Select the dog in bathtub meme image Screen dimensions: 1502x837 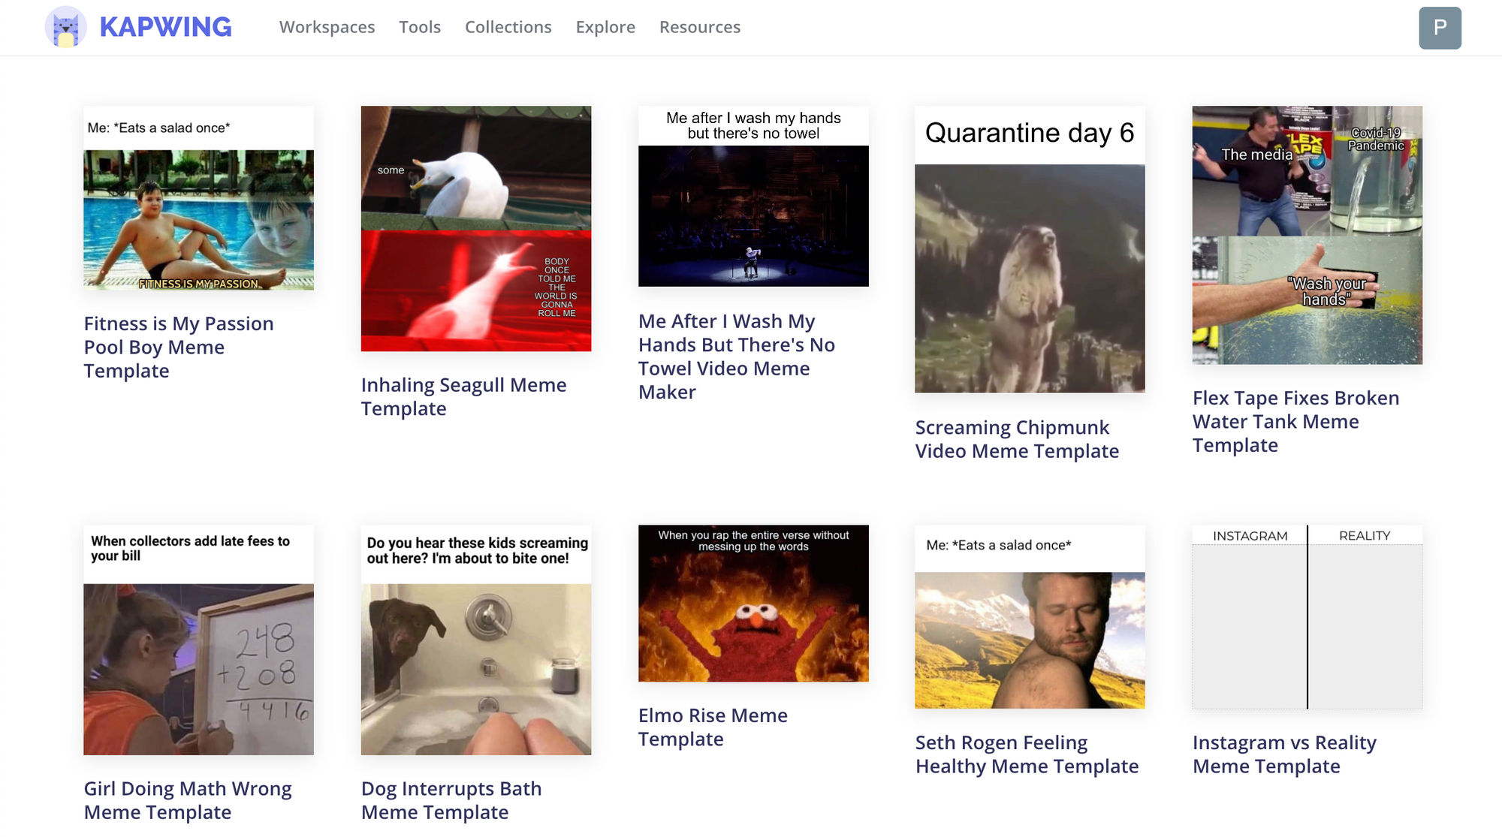(475, 640)
